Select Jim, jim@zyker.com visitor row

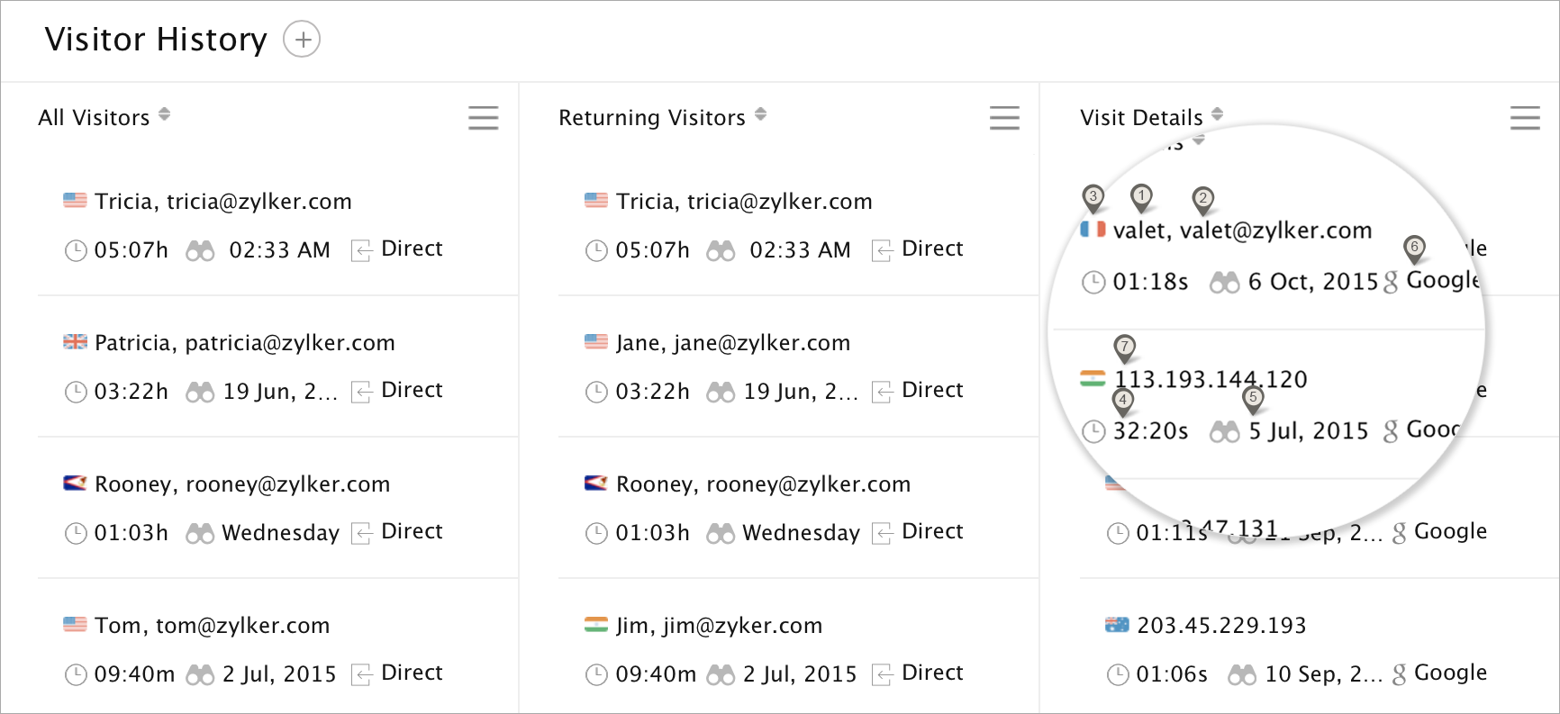click(x=718, y=626)
